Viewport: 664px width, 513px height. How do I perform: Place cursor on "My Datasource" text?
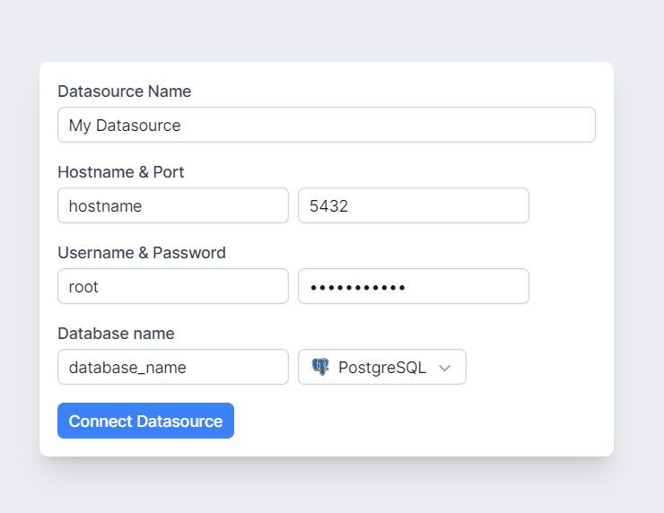[125, 126]
